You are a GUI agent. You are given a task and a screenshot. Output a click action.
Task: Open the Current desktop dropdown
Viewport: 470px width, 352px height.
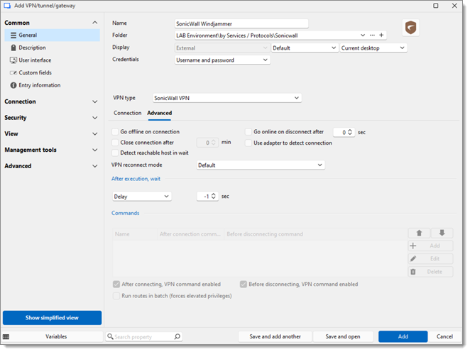373,48
